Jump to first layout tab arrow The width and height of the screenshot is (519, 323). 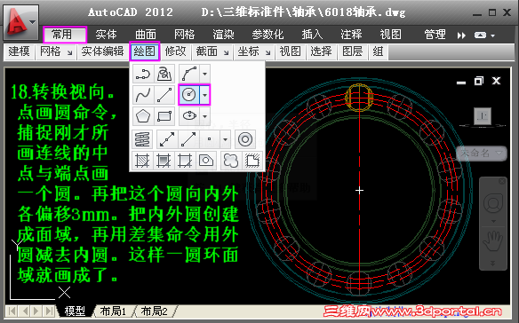12,311
